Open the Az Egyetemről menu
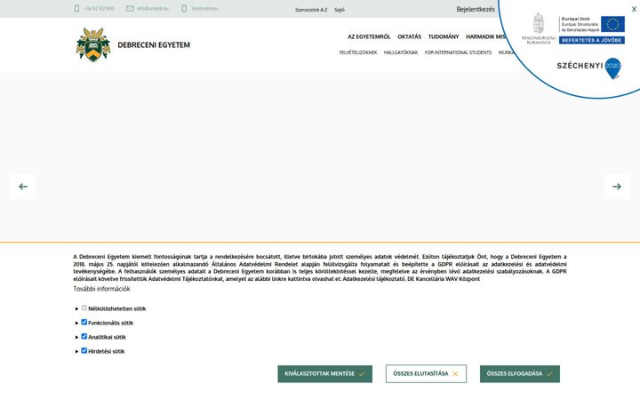 tap(369, 36)
